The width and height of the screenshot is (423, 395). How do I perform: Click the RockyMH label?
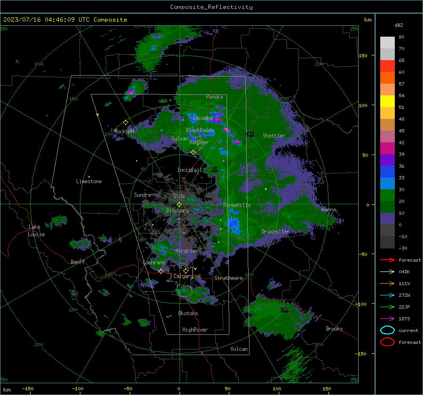[x=124, y=132]
